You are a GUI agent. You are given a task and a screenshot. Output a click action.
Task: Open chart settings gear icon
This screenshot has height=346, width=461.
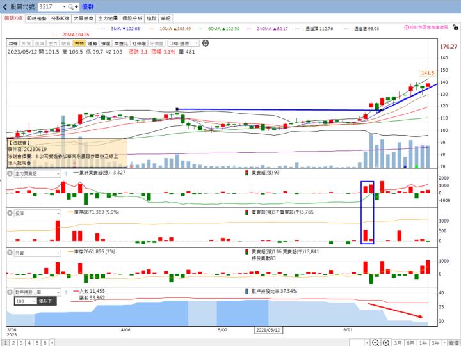(206, 43)
